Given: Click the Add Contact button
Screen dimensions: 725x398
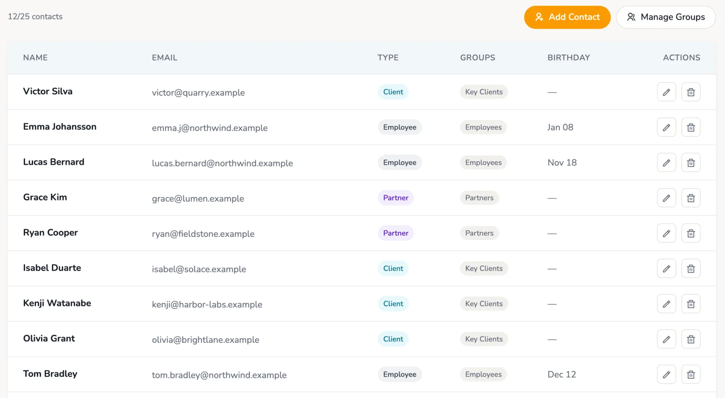Looking at the screenshot, I should [x=567, y=17].
